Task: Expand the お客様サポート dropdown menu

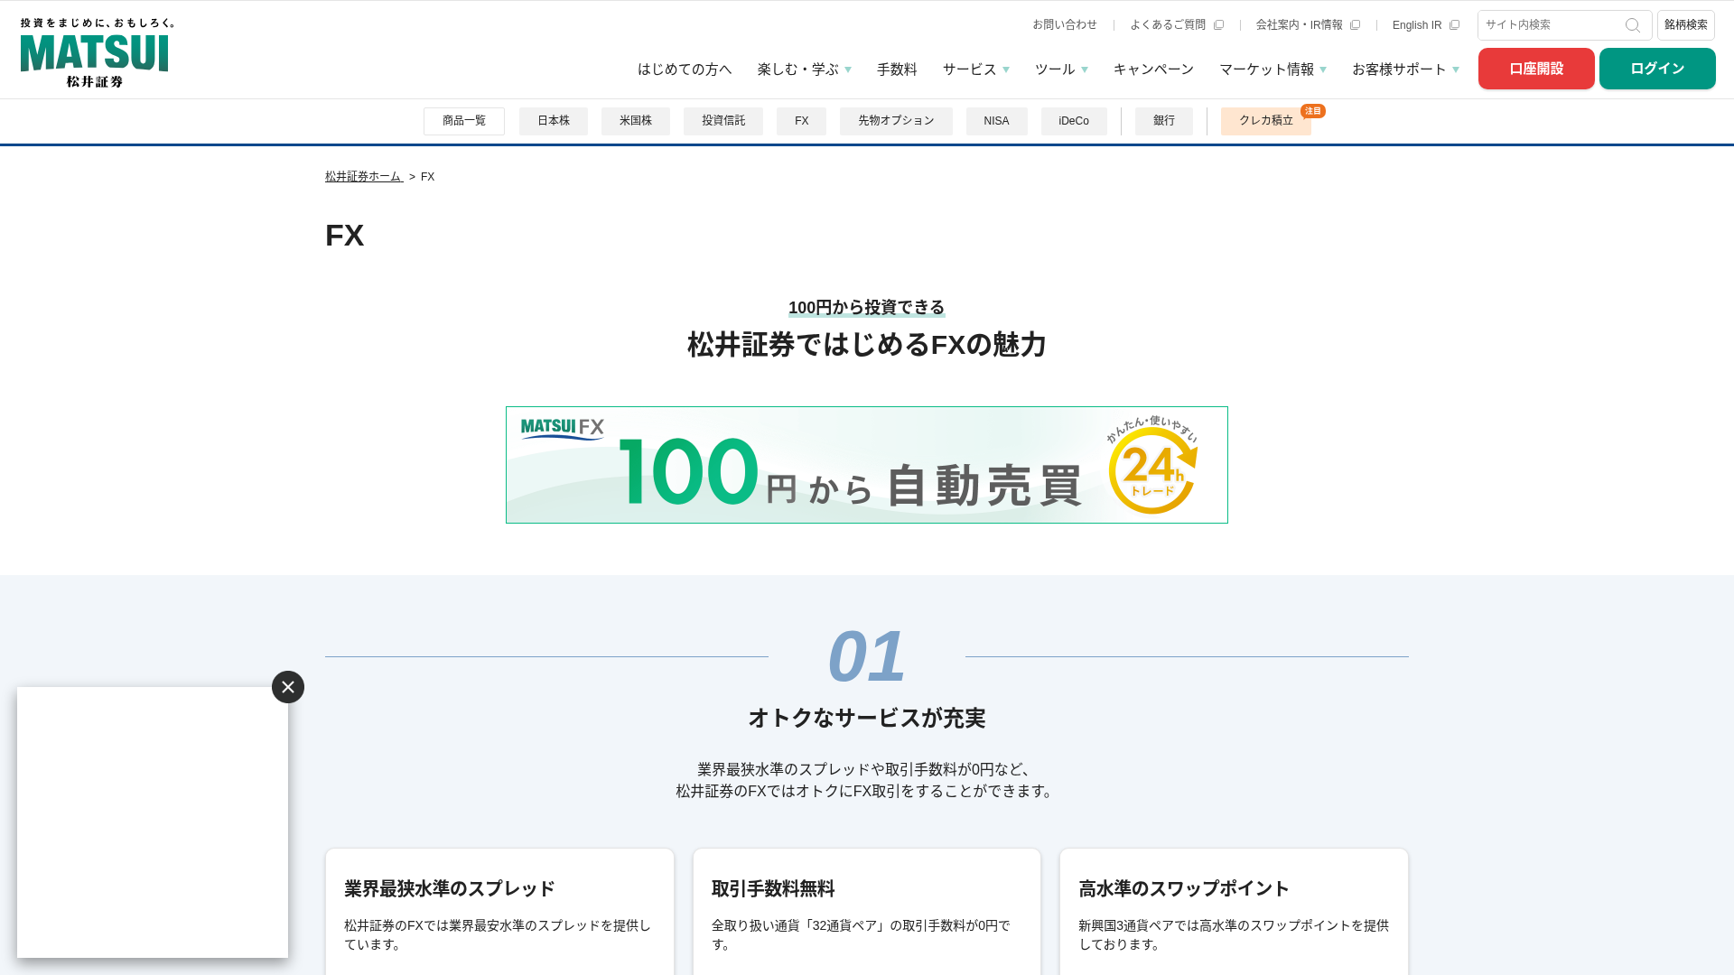Action: [x=1405, y=70]
